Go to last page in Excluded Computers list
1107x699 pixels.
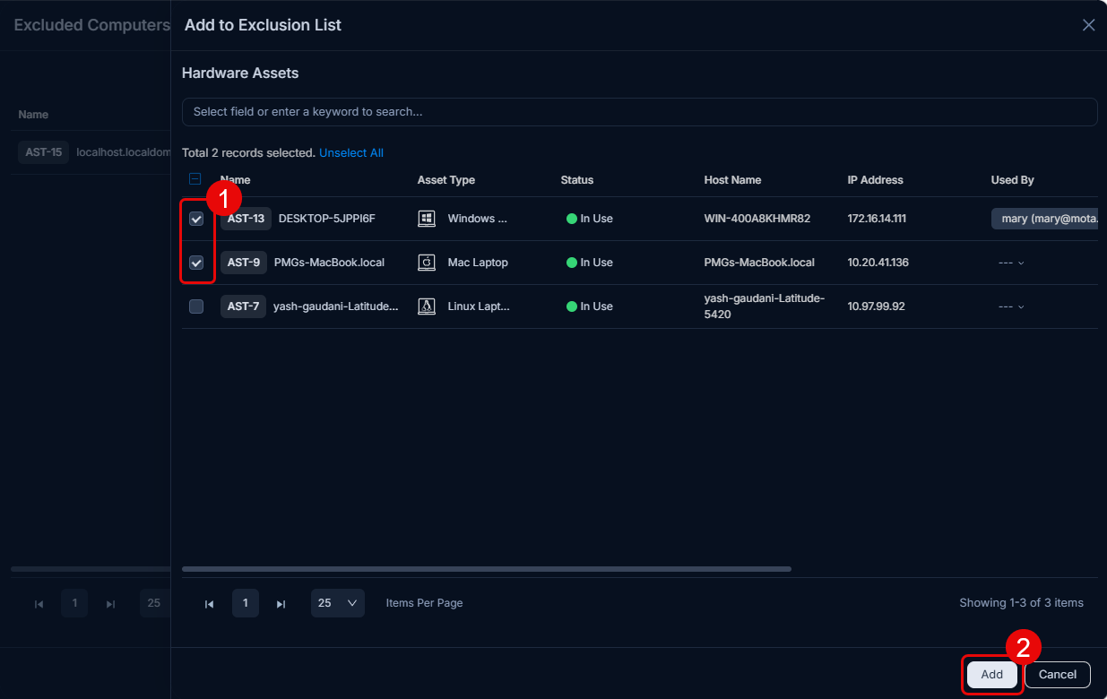(x=110, y=604)
